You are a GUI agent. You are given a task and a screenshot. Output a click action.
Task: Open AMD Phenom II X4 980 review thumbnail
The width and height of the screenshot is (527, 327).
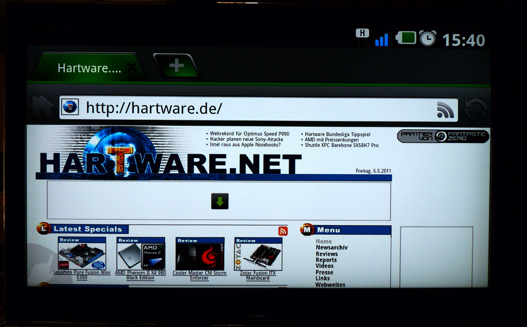[x=141, y=254]
